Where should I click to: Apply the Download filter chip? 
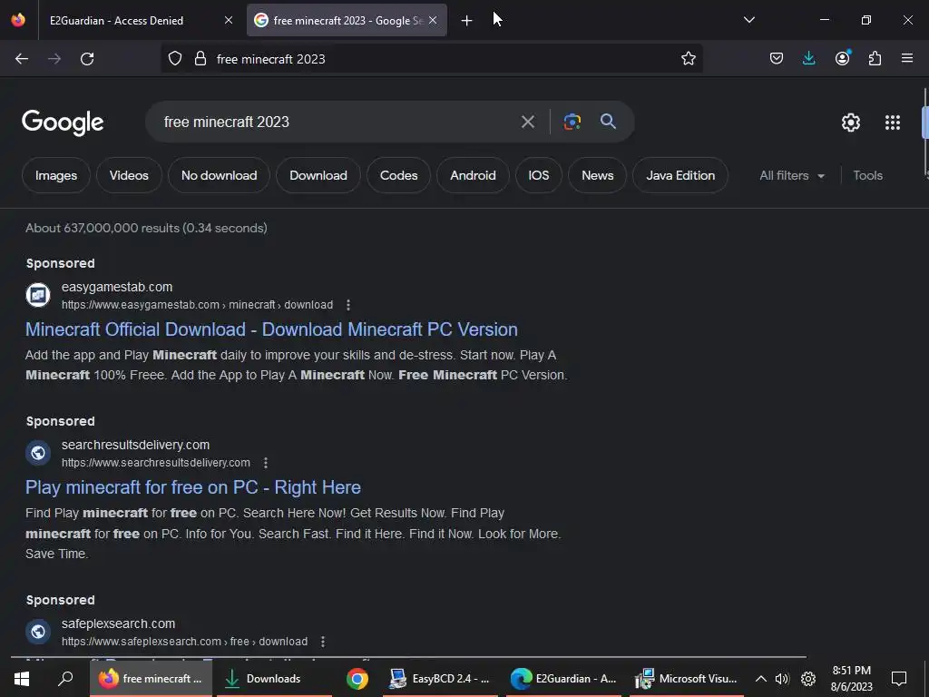(x=318, y=175)
